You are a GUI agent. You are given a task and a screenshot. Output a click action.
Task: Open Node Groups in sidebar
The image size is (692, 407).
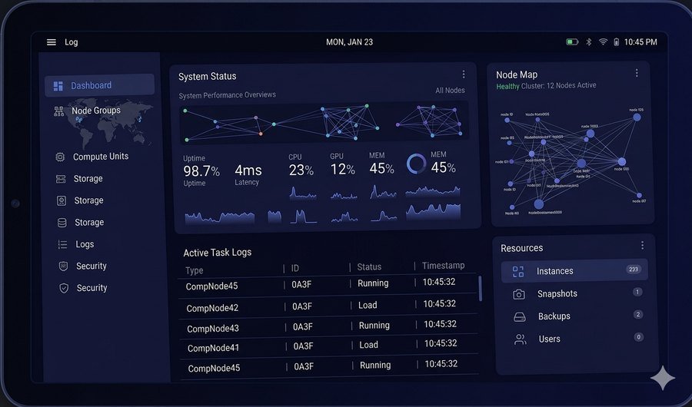tap(96, 111)
